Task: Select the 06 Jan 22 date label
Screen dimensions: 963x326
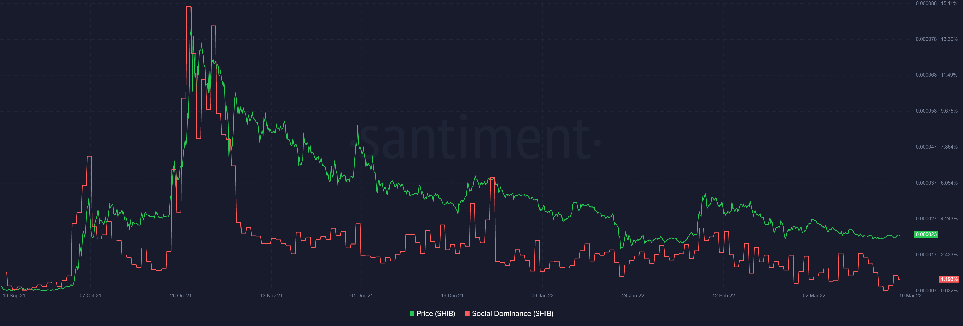Action: coord(542,296)
